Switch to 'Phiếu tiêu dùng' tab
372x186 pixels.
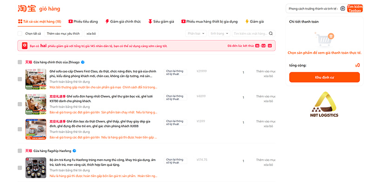83,21
